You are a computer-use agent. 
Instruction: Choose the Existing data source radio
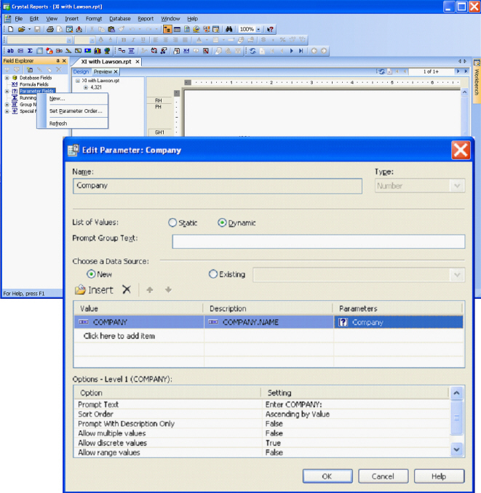tap(213, 274)
